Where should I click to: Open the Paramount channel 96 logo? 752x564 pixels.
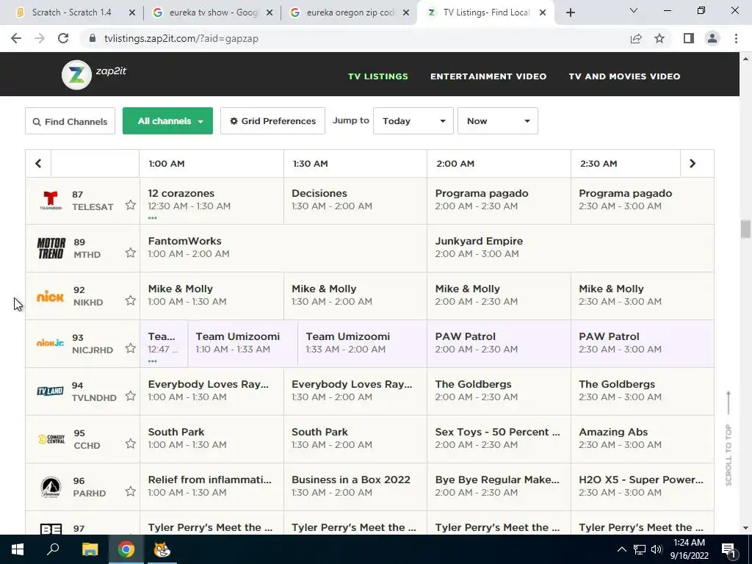[x=51, y=488]
